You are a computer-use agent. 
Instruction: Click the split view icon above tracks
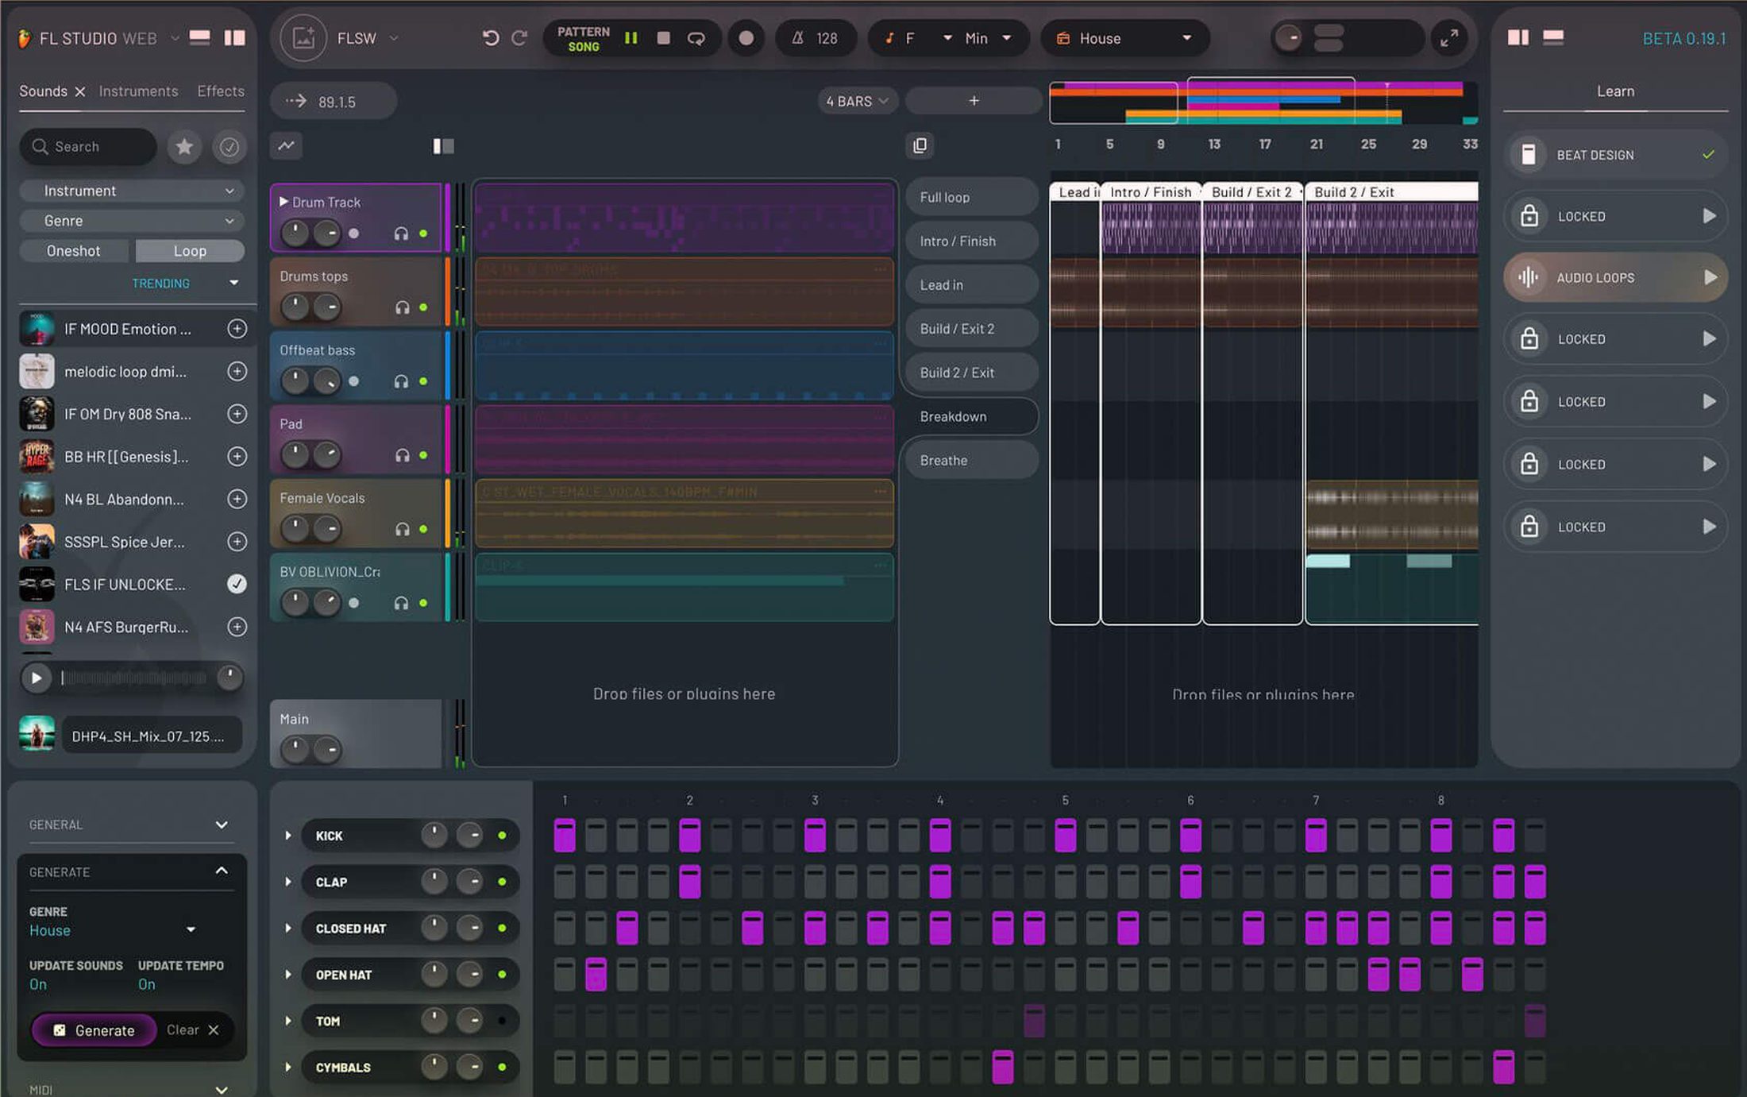(x=443, y=145)
